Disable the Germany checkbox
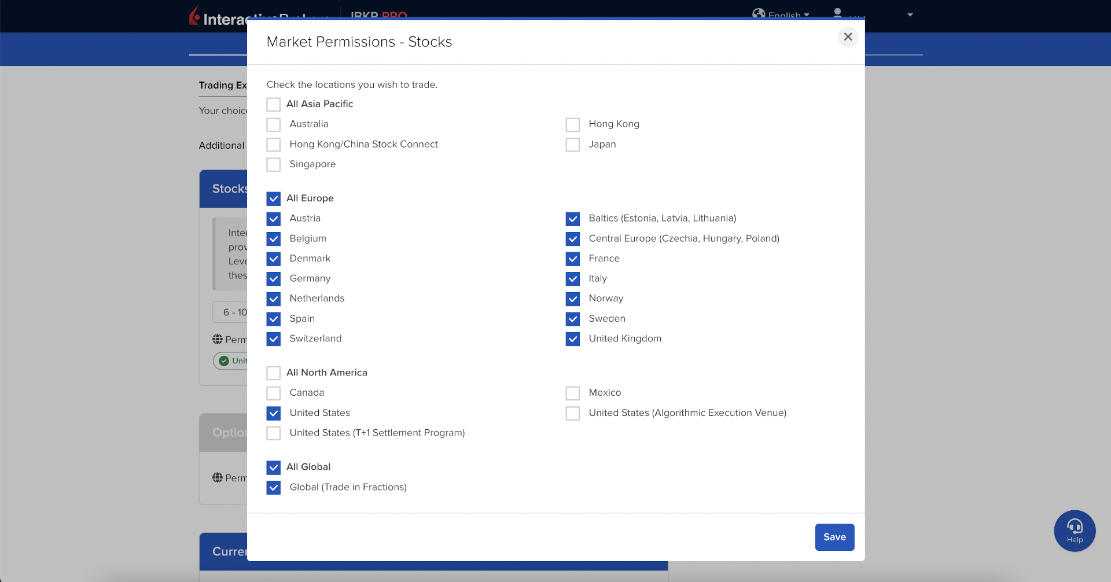The width and height of the screenshot is (1111, 582). pyautogui.click(x=274, y=279)
